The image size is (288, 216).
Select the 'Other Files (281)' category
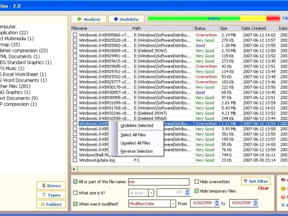point(15,86)
